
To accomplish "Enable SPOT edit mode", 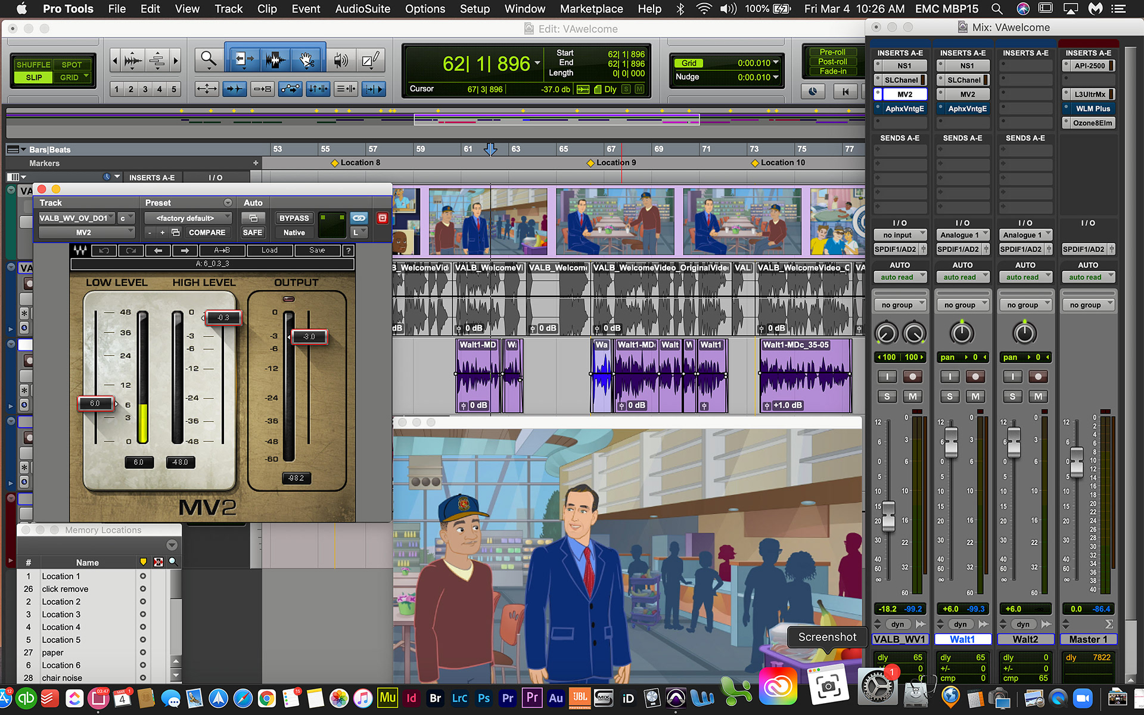I will [71, 64].
